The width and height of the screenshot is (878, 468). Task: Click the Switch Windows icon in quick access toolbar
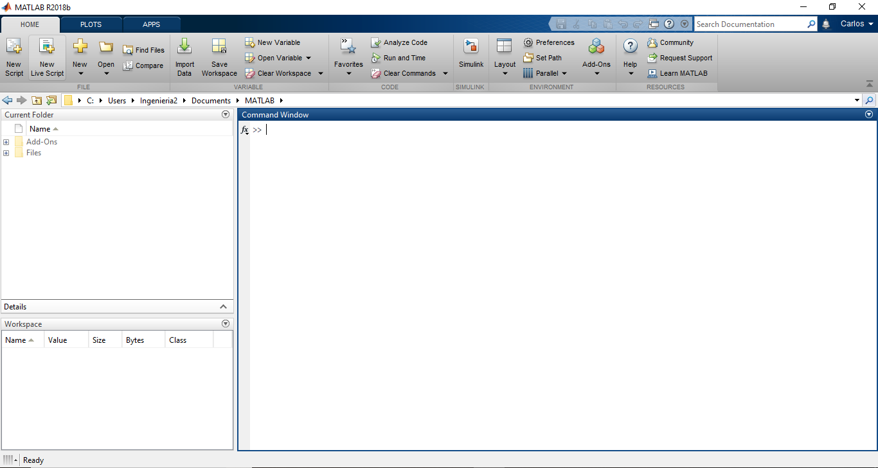click(x=654, y=24)
